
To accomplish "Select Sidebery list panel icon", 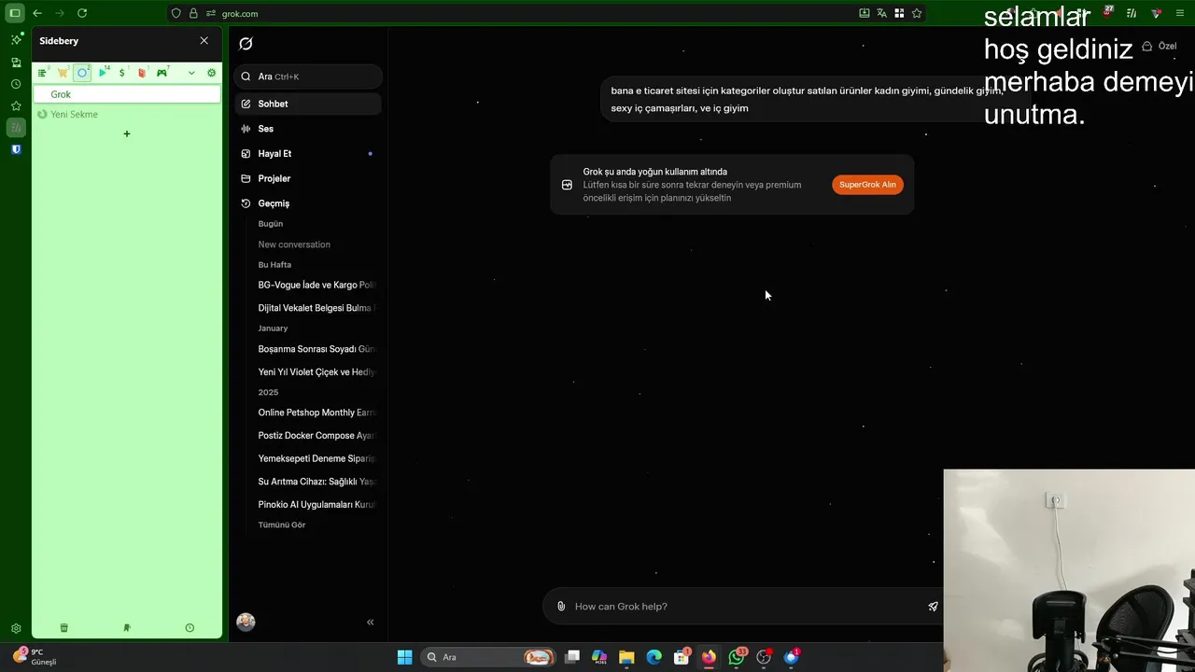I will tap(42, 73).
